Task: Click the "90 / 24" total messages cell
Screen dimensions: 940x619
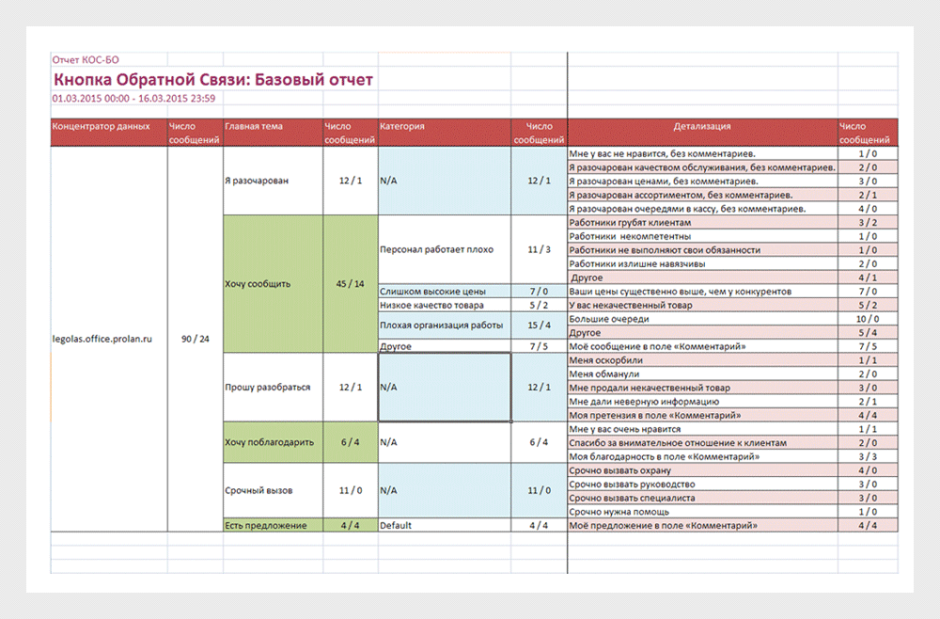Action: [195, 337]
